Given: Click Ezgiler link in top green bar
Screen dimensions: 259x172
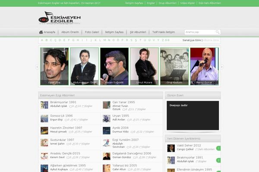Looking at the screenshot, I should pos(151,3).
